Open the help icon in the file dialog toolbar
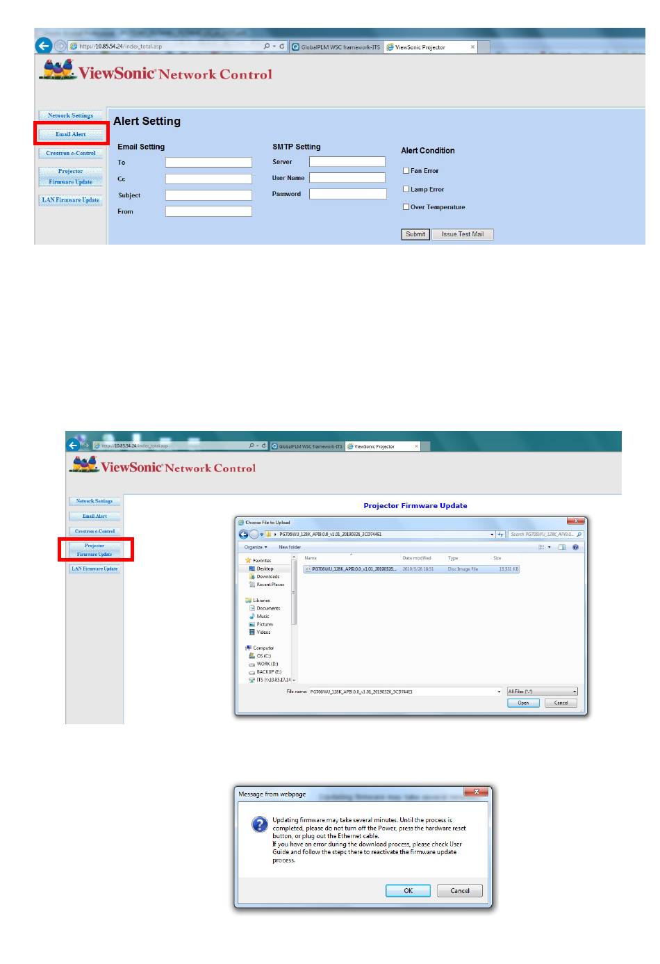Screen dimensions: 660x964 point(575,548)
